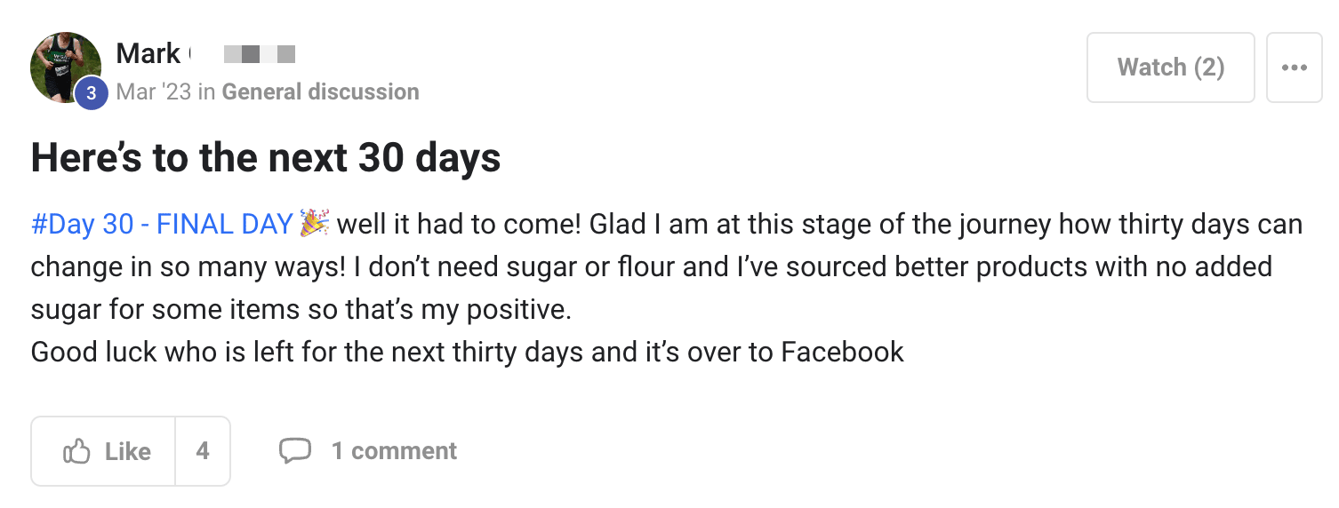
Task: Open Mark's runner profile picture
Action: pyautogui.click(x=63, y=65)
